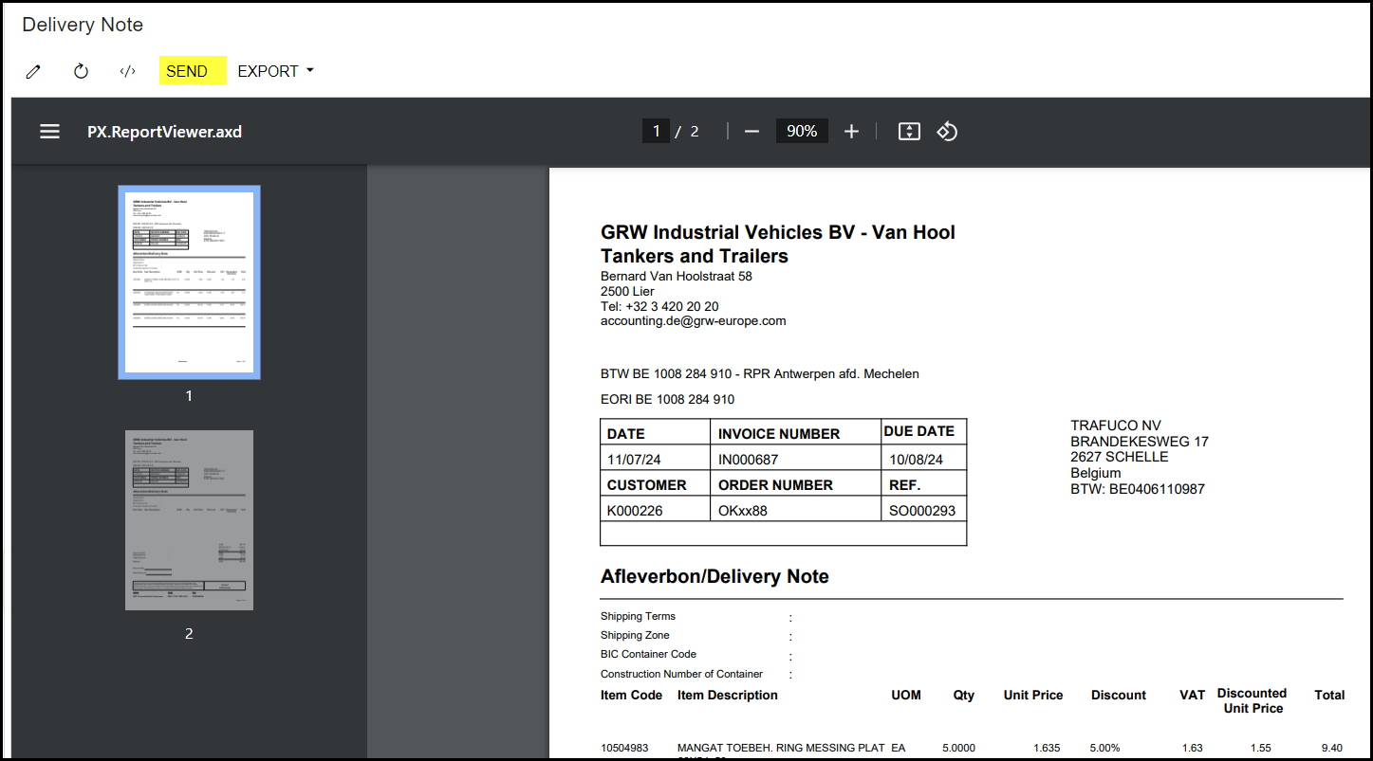Rotate the document with rotate icon
This screenshot has width=1373, height=761.
(947, 132)
